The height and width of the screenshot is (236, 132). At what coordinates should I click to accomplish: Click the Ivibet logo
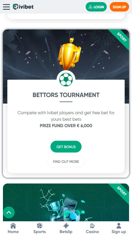[x=23, y=7]
